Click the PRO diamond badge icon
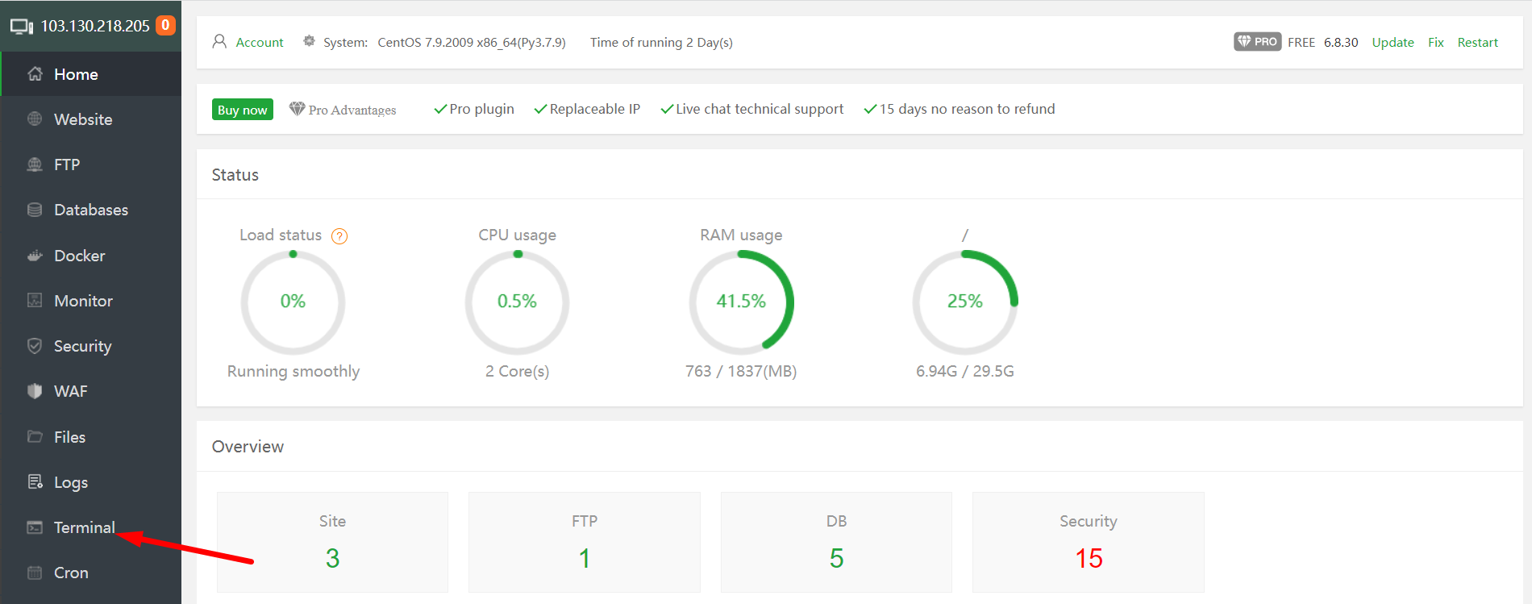This screenshot has width=1532, height=604. point(1257,42)
